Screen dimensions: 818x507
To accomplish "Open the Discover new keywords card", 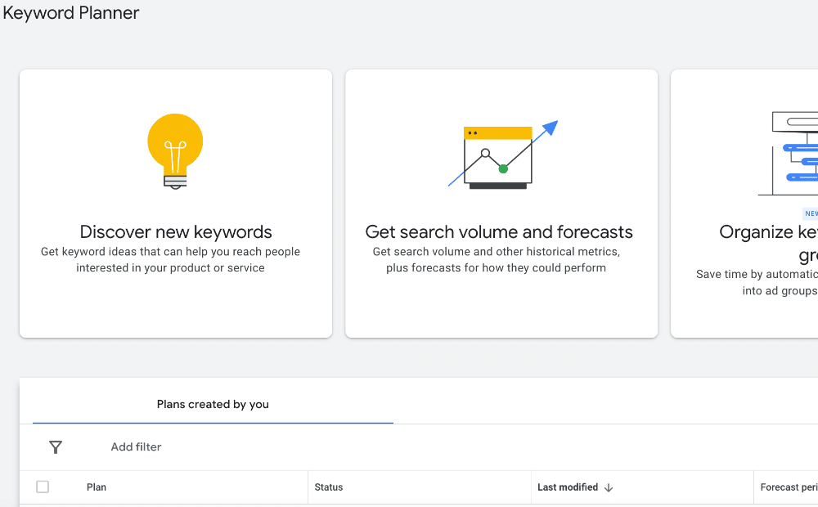I will pyautogui.click(x=174, y=203).
